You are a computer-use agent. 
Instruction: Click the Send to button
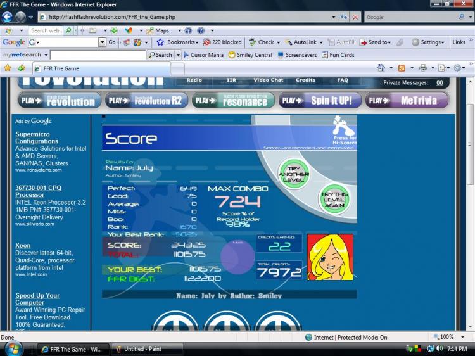click(x=376, y=42)
